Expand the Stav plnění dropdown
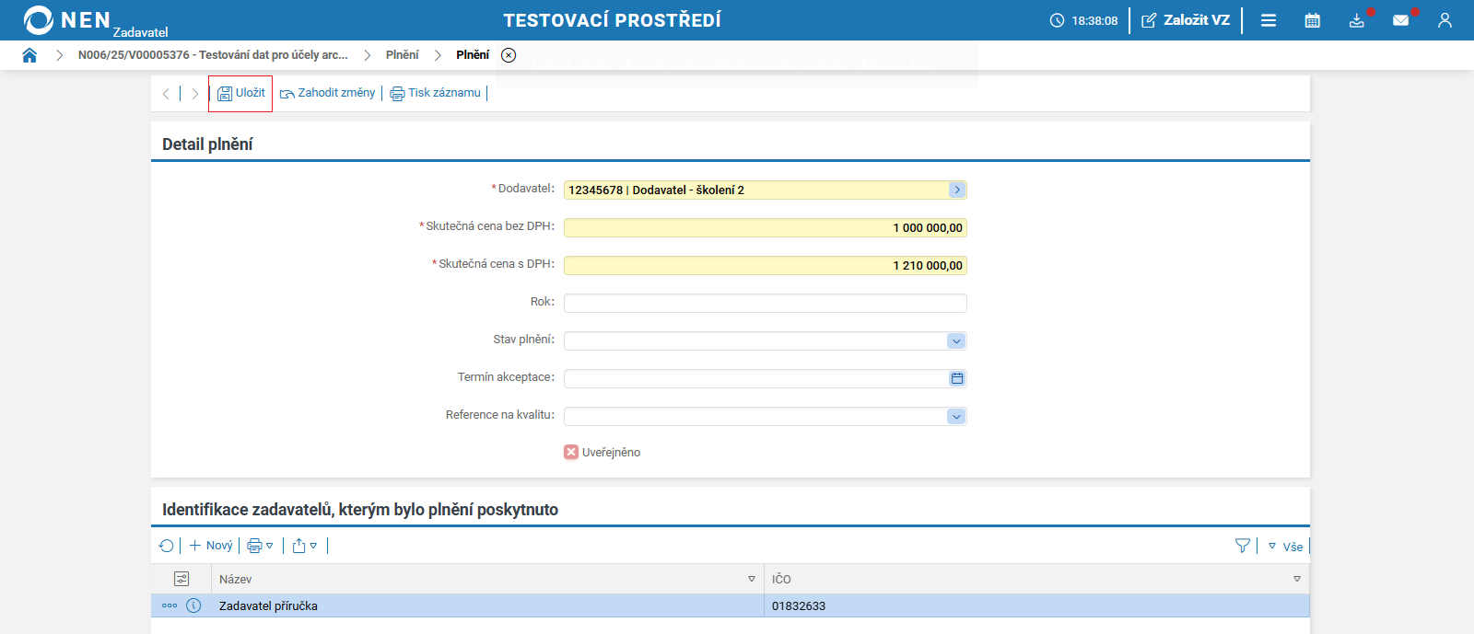The height and width of the screenshot is (634, 1474). click(956, 340)
